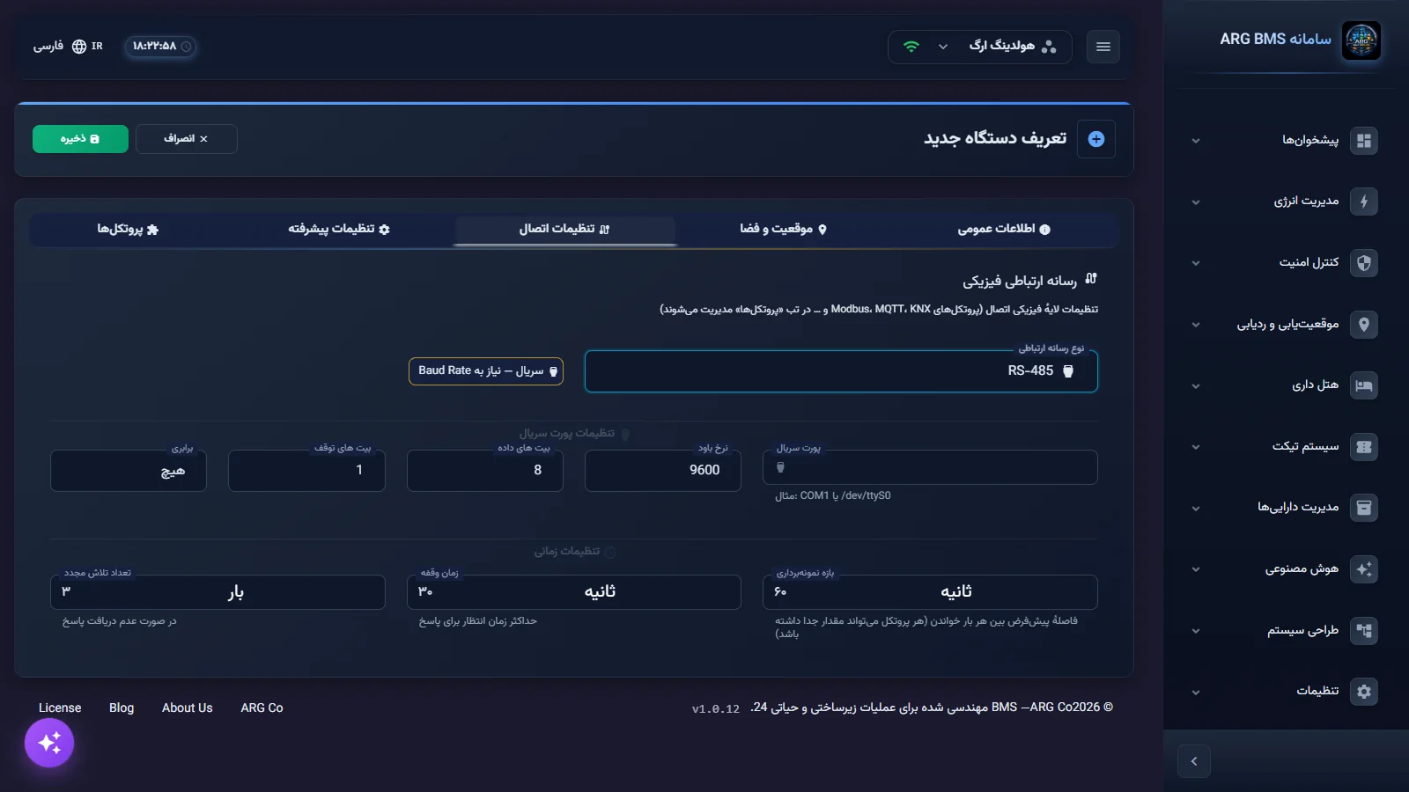The image size is (1409, 792).
Task: Click the serial port input field
Action: pos(930,467)
